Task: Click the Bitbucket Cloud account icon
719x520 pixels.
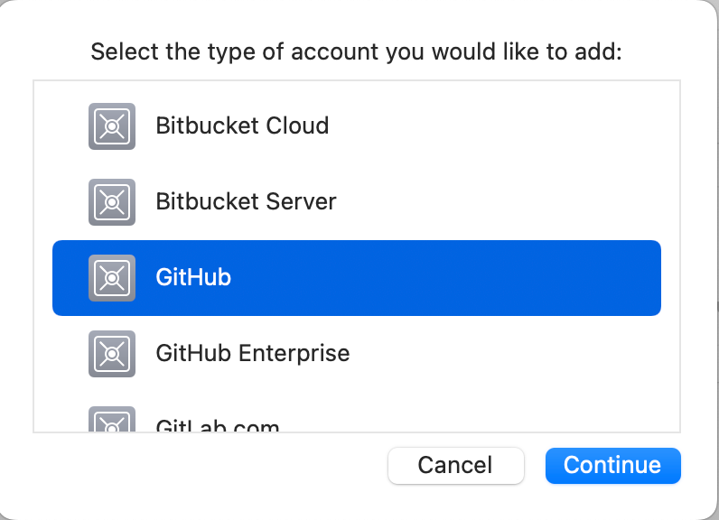Action: [112, 125]
